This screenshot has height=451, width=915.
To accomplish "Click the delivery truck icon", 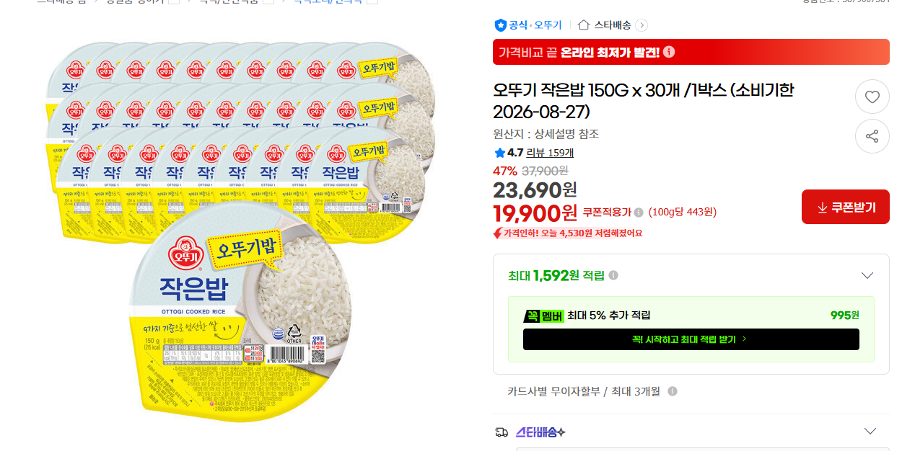I will [x=501, y=432].
